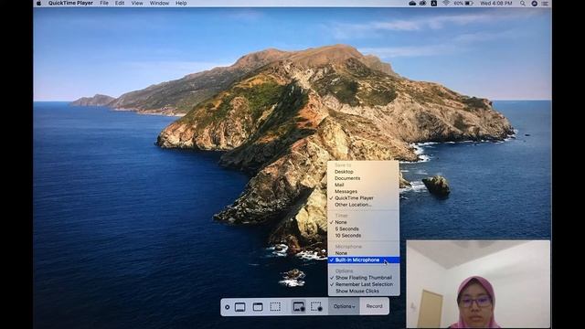Click the webcam video thumbnail
The image size is (585, 329).
(478, 284)
